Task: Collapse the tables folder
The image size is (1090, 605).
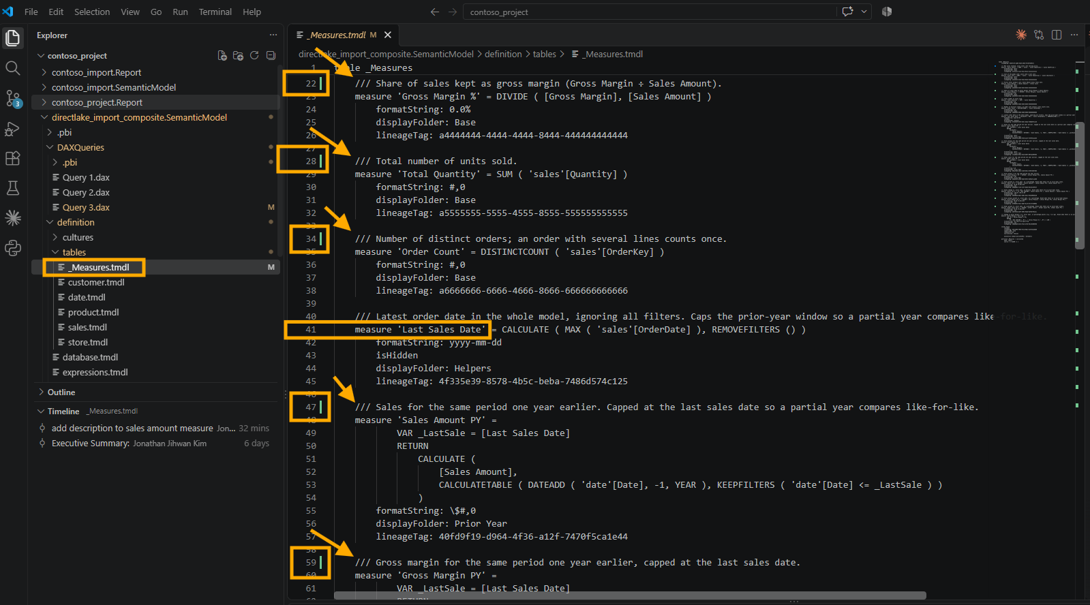Action: pos(74,252)
